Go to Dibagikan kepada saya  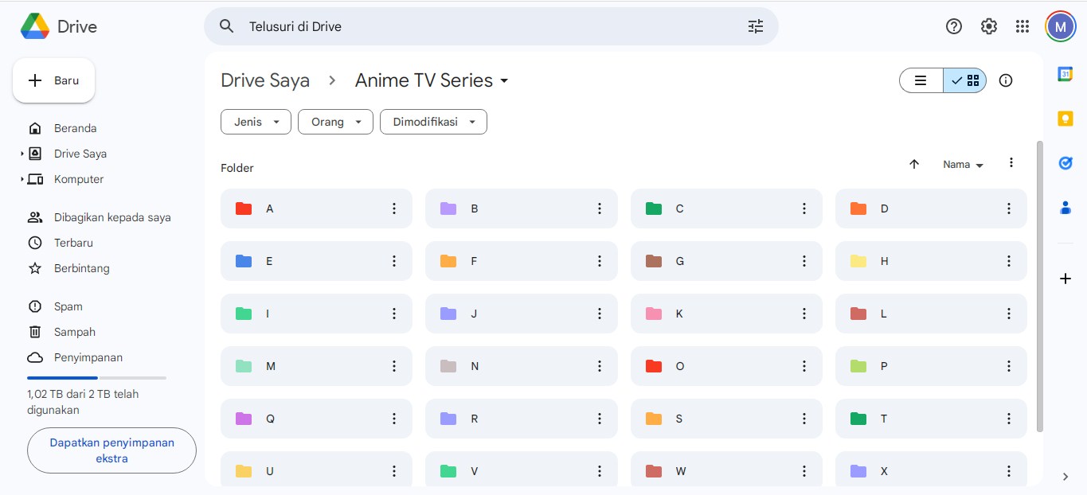point(112,217)
